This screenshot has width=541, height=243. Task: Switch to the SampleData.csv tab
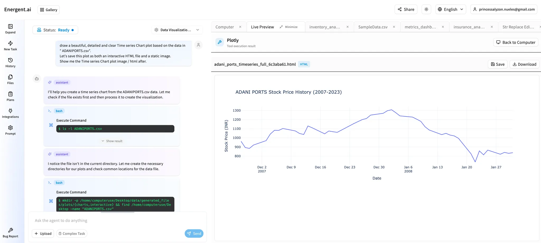373,27
